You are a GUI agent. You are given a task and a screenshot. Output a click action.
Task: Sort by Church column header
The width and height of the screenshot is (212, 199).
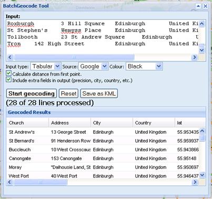coord(27,123)
